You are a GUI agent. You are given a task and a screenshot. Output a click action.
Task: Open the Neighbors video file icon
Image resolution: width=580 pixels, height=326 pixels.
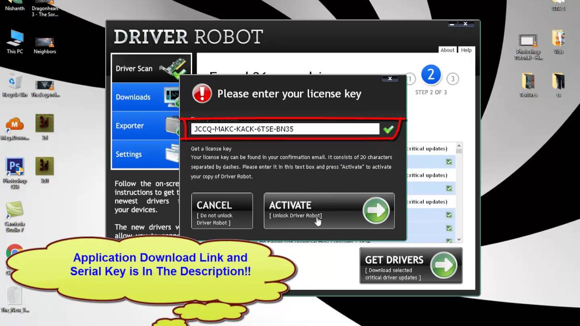pyautogui.click(x=45, y=45)
